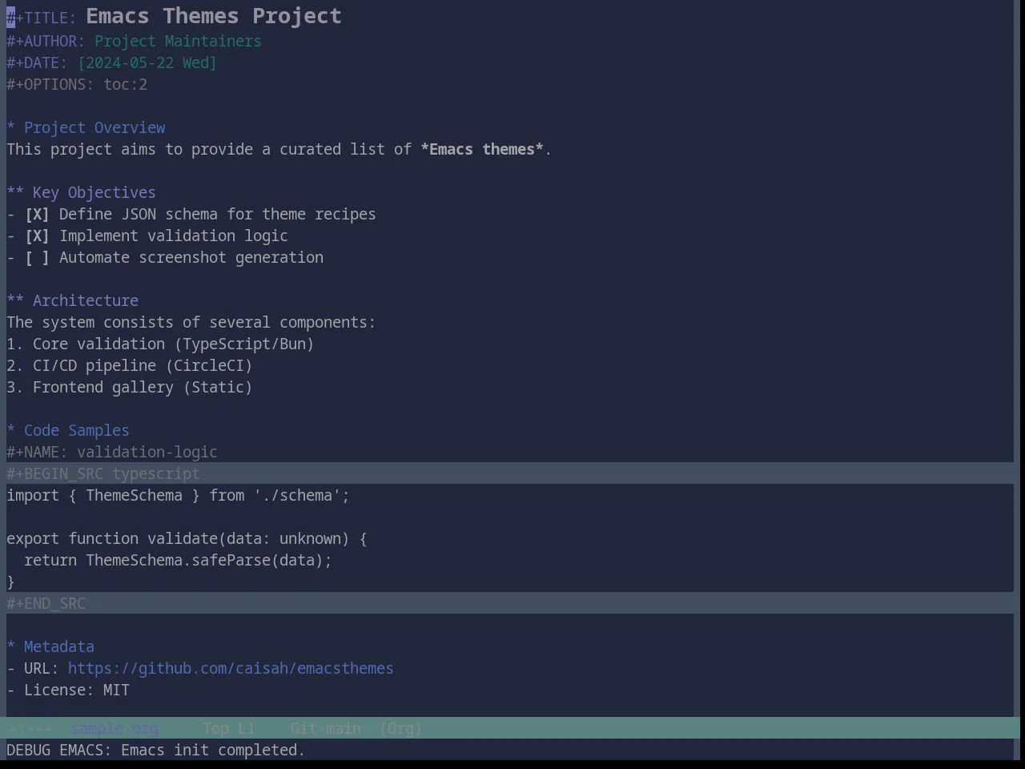Click the closing brace line of the code block
Viewport: 1025px width, 769px height.
10,582
